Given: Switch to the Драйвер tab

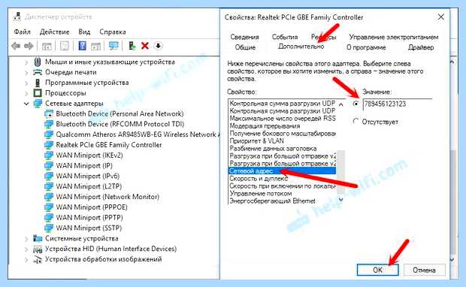Looking at the screenshot, I should [421, 47].
